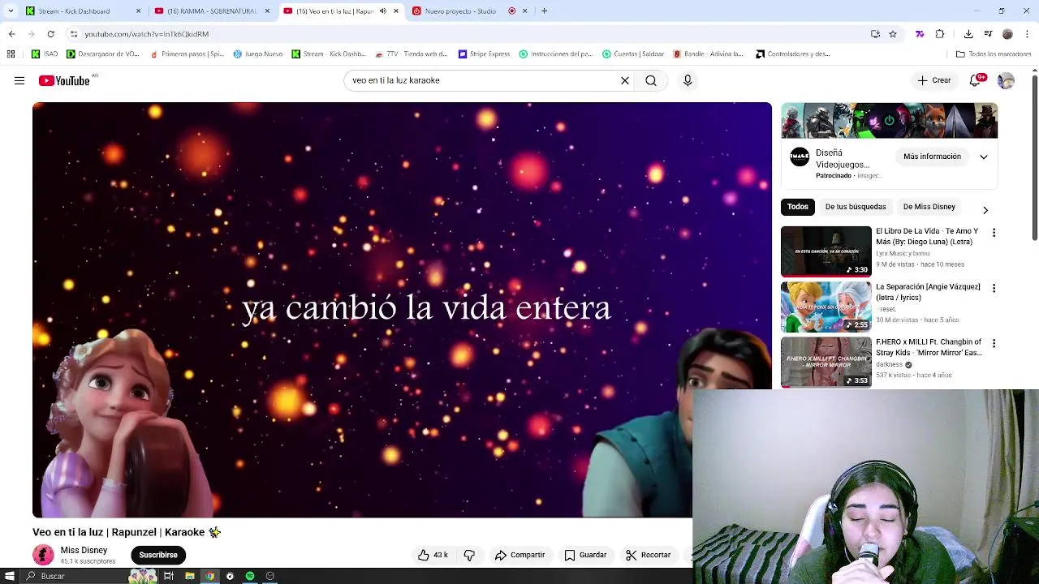
Task: Open the YouTube account avatar menu
Action: (x=1006, y=80)
